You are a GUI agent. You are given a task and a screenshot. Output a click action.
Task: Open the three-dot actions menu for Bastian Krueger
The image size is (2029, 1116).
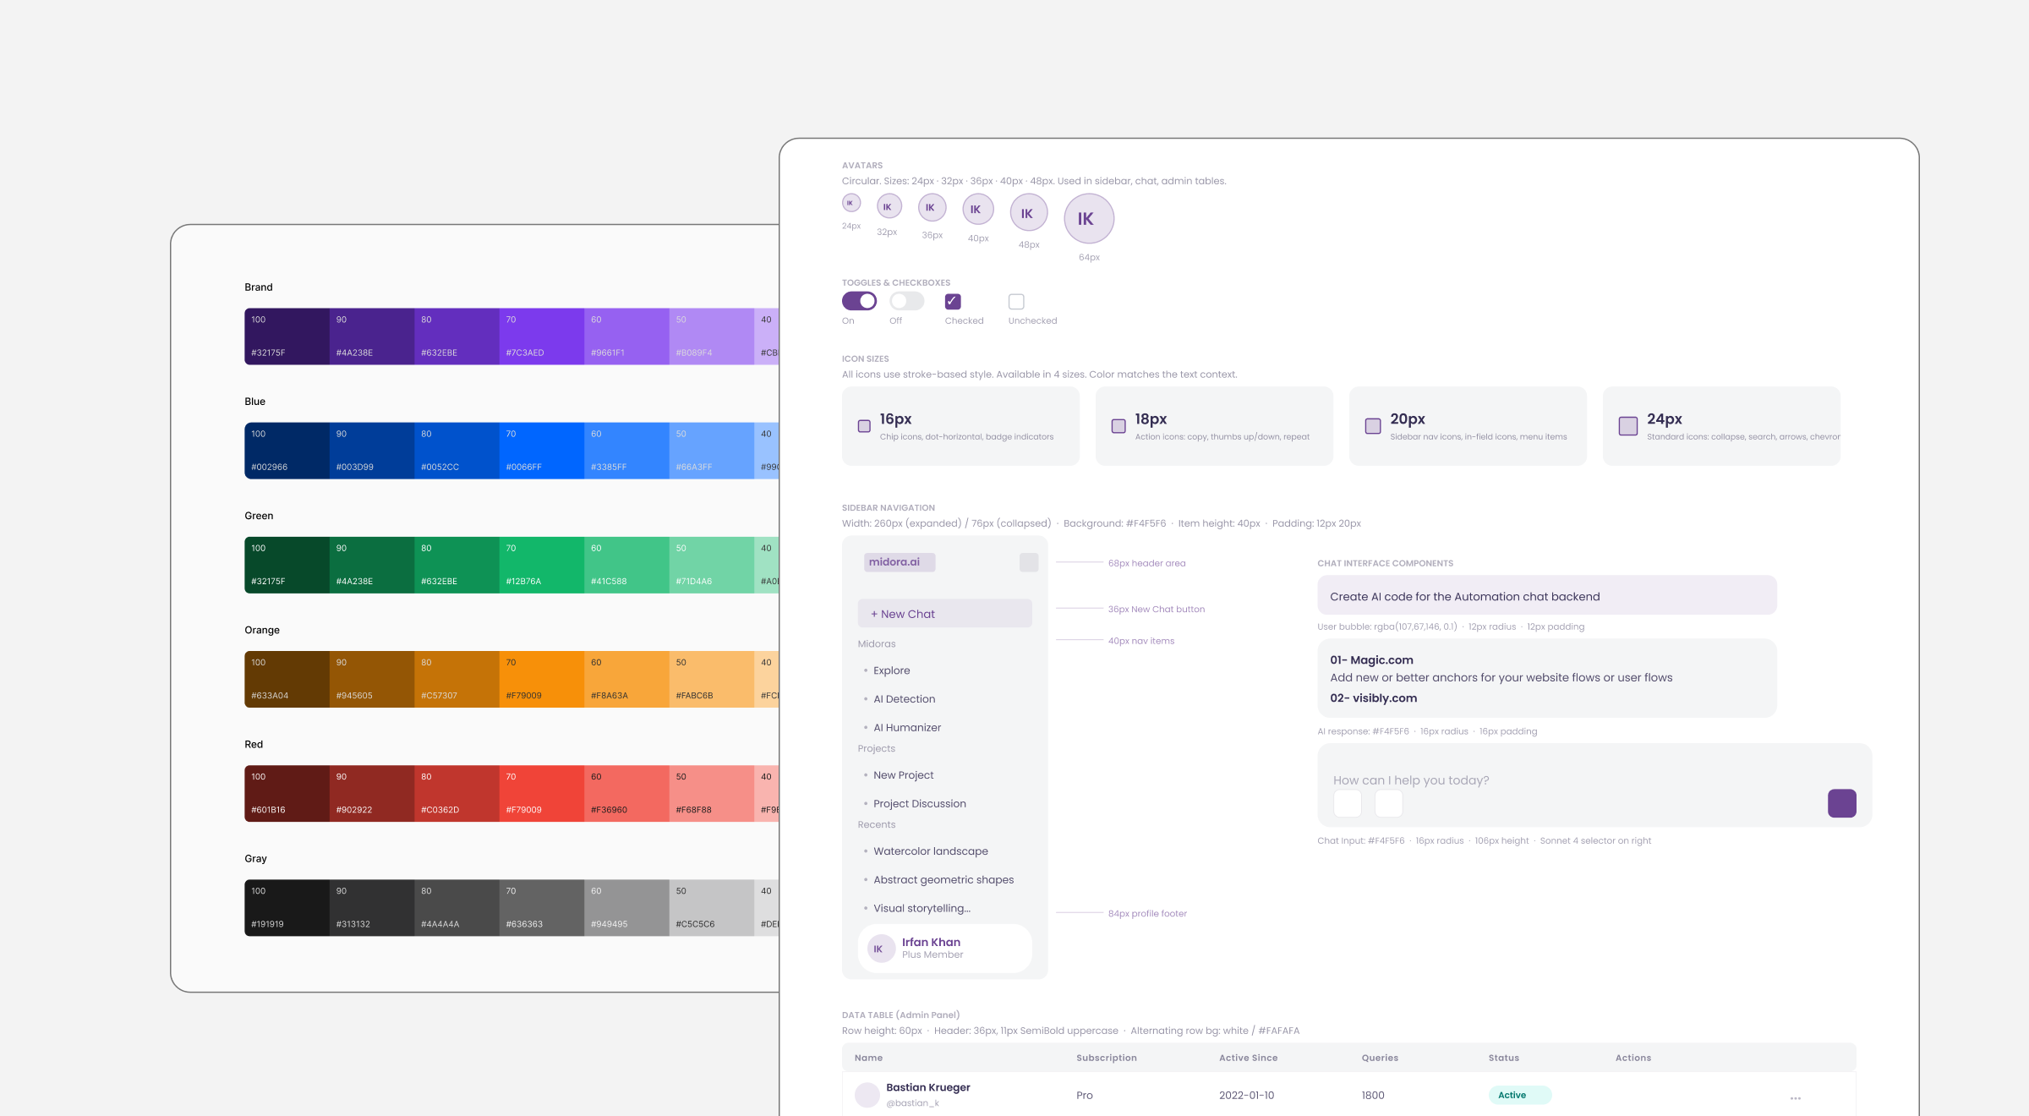(1796, 1098)
